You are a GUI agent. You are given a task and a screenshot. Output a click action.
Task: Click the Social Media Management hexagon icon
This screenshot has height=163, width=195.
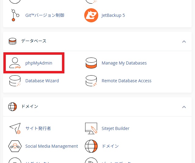coord(15,146)
